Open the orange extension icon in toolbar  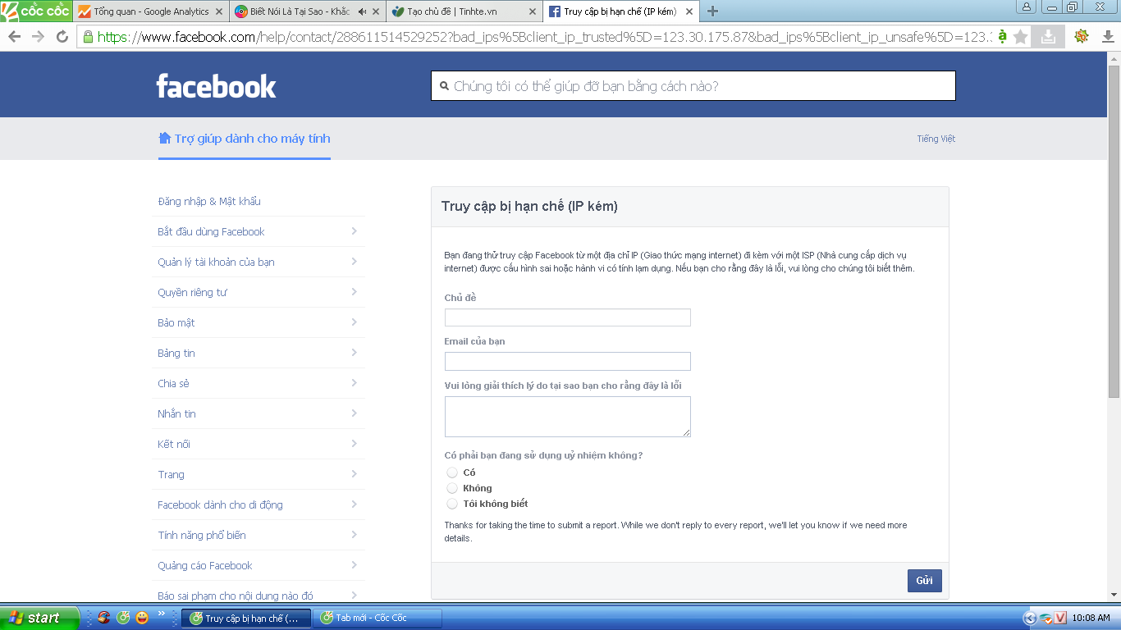(1082, 37)
